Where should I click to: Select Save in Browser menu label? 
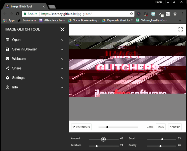tap(24, 49)
